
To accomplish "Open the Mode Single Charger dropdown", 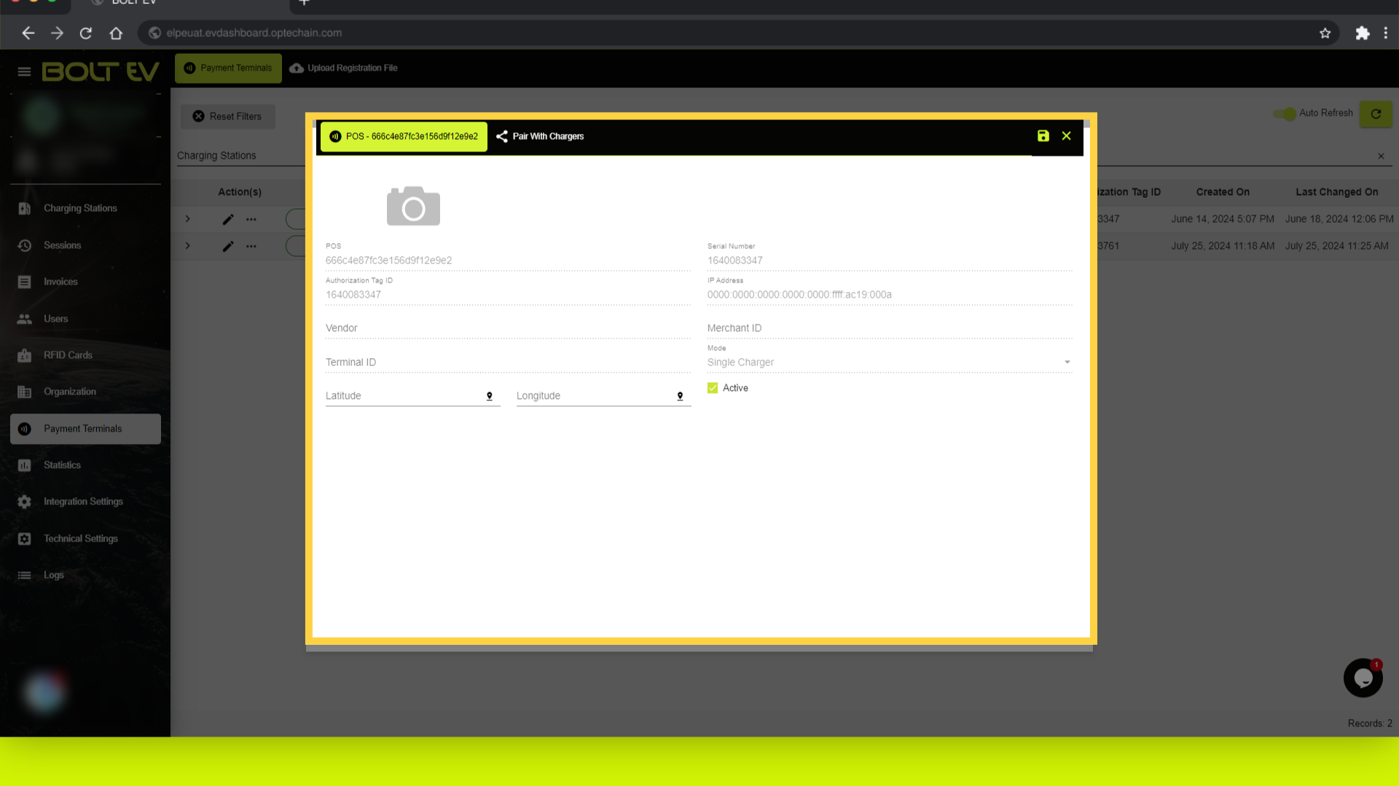I will coord(889,362).
